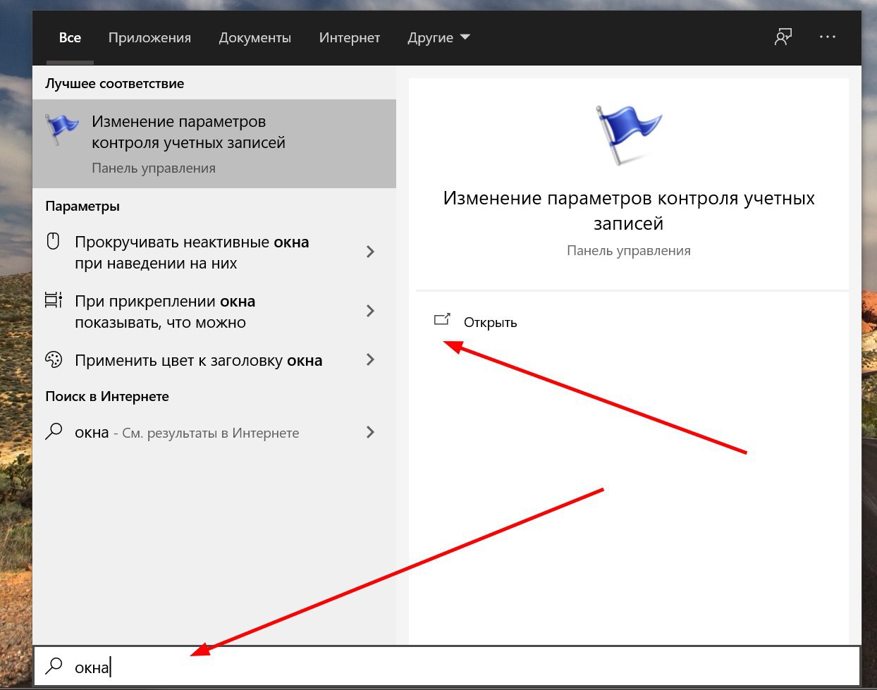The height and width of the screenshot is (690, 877).
Task: Click Панель управления label under preview title
Action: click(x=629, y=251)
